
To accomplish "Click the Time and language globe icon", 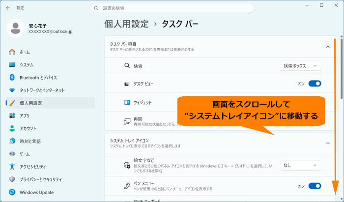I will click(x=12, y=141).
